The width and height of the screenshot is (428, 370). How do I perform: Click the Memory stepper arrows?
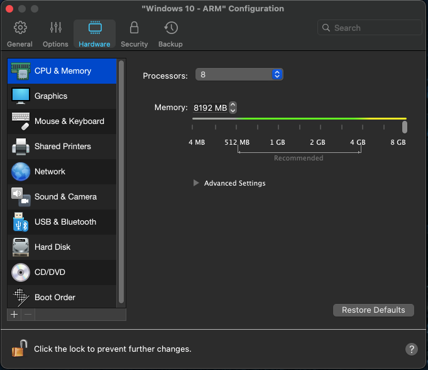click(x=233, y=108)
